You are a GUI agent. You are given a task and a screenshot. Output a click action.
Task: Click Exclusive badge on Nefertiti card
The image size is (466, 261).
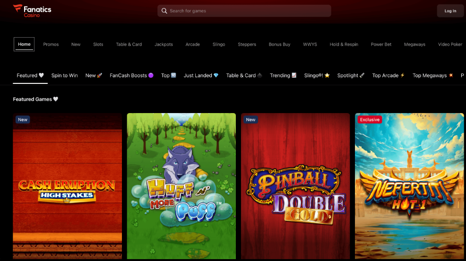[x=370, y=120]
